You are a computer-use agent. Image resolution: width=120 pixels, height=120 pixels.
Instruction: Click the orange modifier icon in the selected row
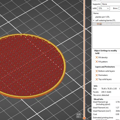tap(98, 24)
